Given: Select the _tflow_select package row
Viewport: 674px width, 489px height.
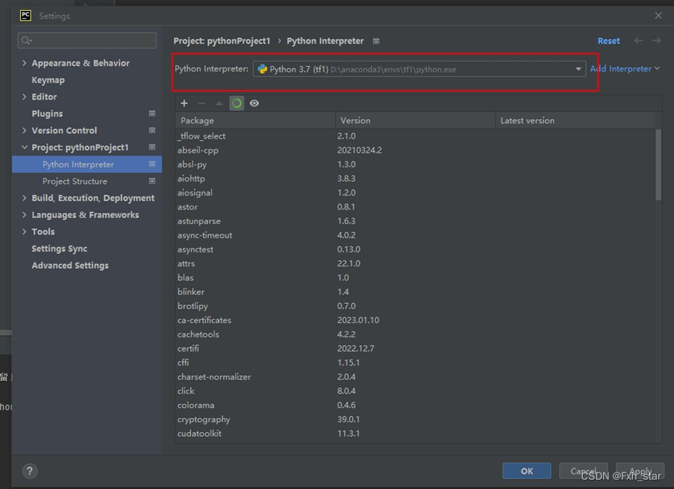Looking at the screenshot, I should (415, 135).
